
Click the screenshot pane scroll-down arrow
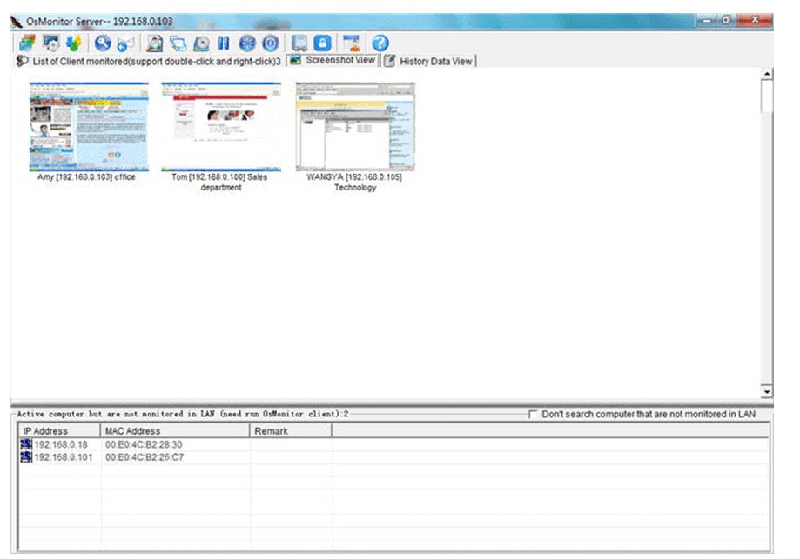pyautogui.click(x=767, y=393)
